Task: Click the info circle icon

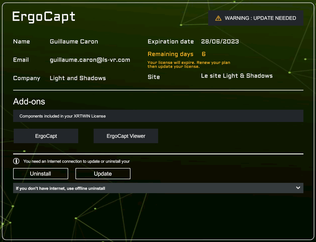Action: pos(16,161)
